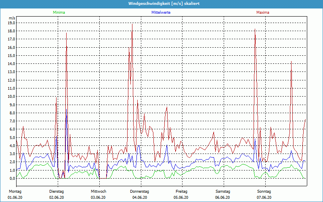This screenshot has width=323, height=202.
Task: Click the 9,0 y-axis value
Action: (x=12, y=105)
